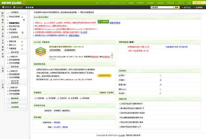Viewport: 206px width, 139px height.
Task: Open the 查看如何迁移 link
Action: [74, 35]
